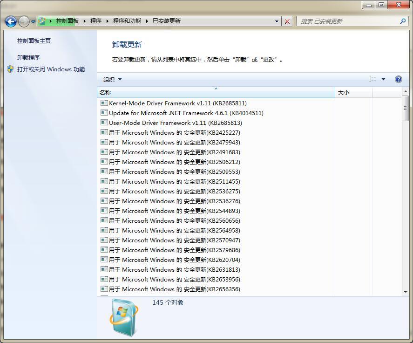Viewport: 413px width, 343px height.
Task: Select the security update KB2536276 entry
Action: tap(175, 201)
